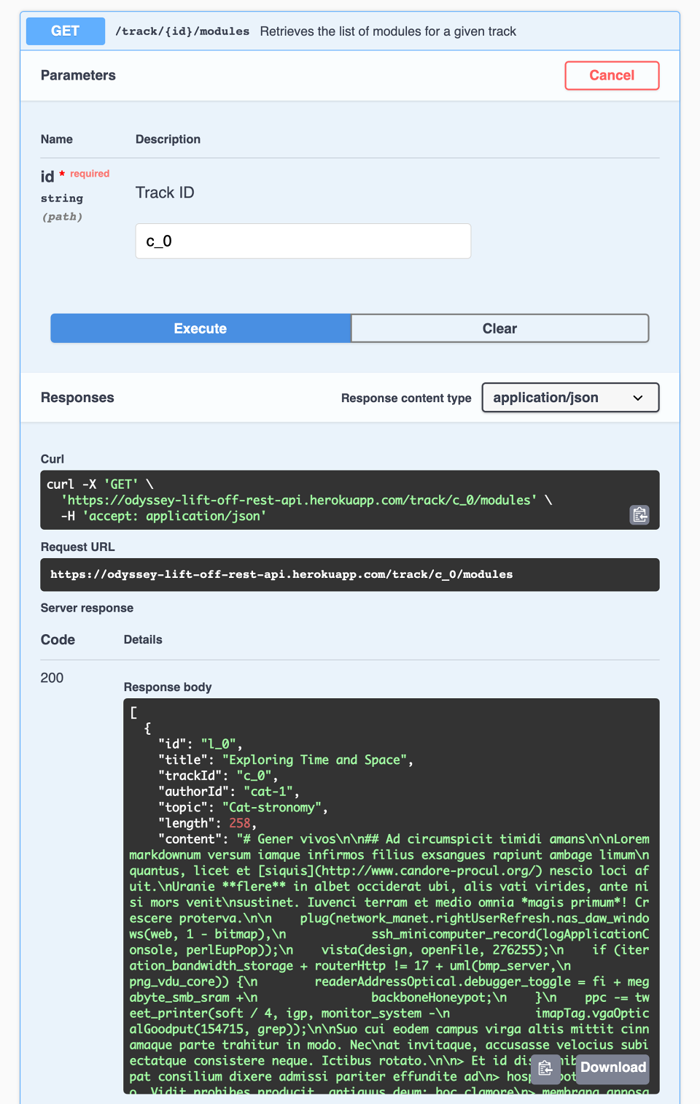
Task: Click the GET method badge
Action: coord(66,31)
